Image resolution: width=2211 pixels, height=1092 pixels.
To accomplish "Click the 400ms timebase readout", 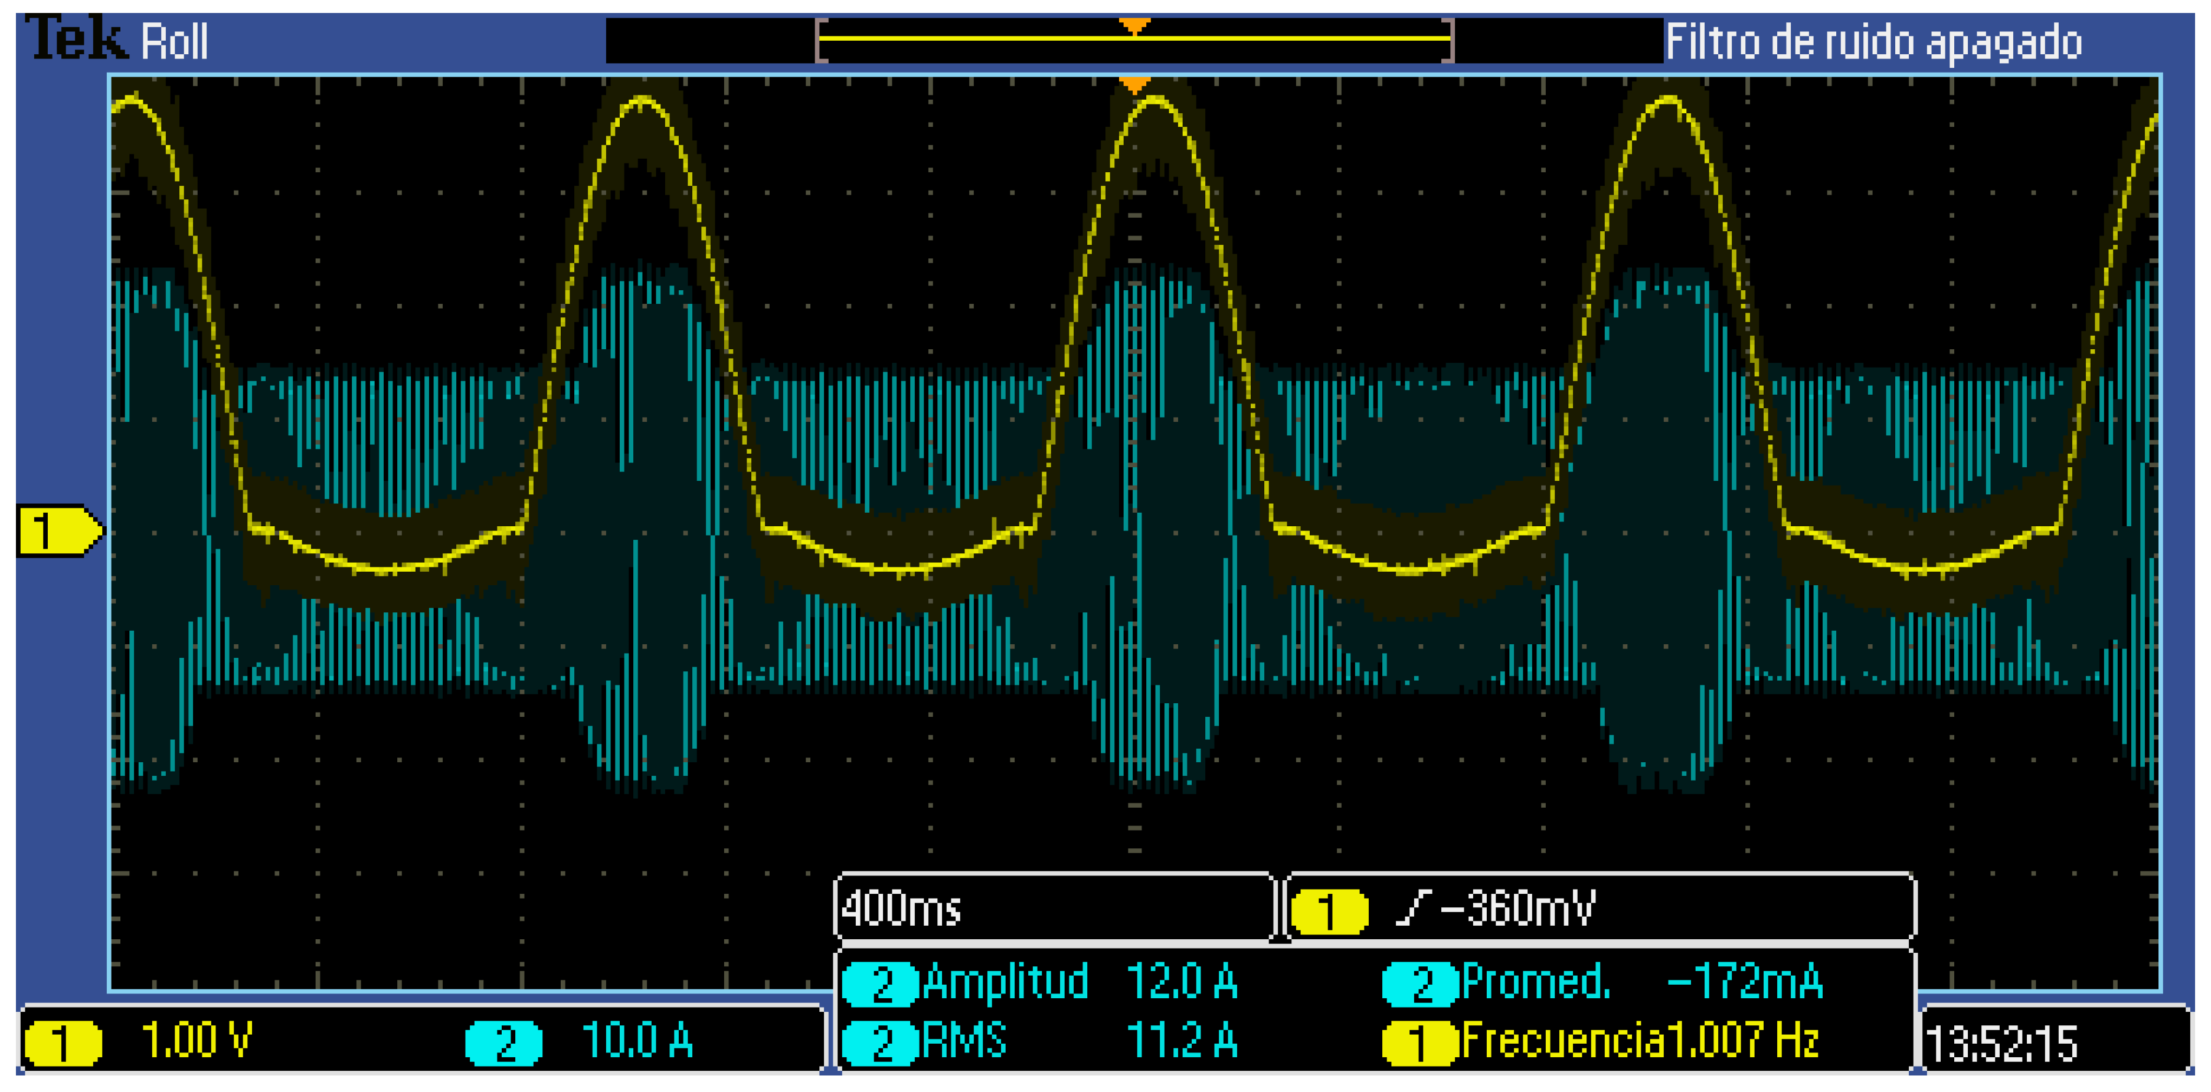I will click(901, 909).
